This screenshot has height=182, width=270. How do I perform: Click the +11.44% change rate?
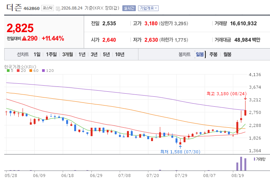click(x=53, y=38)
